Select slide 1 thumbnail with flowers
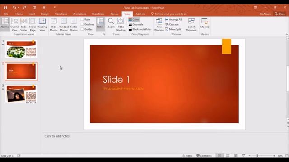289x162 pixels. point(21,49)
